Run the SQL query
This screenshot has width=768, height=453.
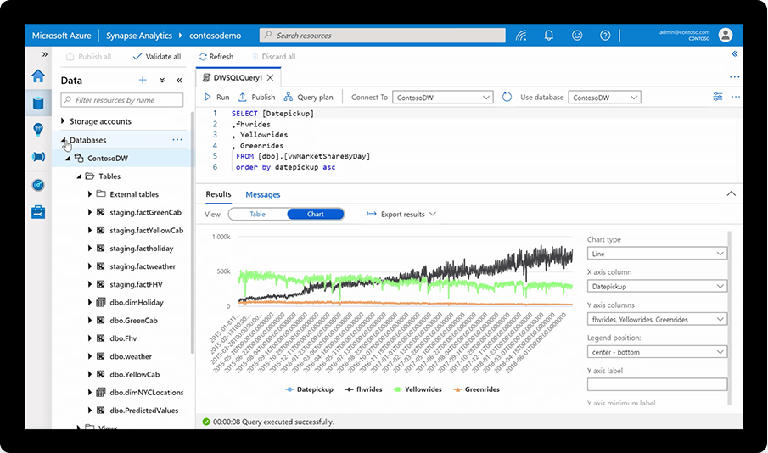[217, 97]
